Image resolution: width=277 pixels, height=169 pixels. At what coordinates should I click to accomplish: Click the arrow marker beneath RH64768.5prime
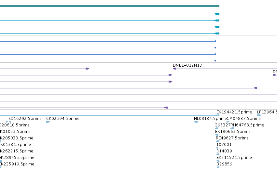232,128
